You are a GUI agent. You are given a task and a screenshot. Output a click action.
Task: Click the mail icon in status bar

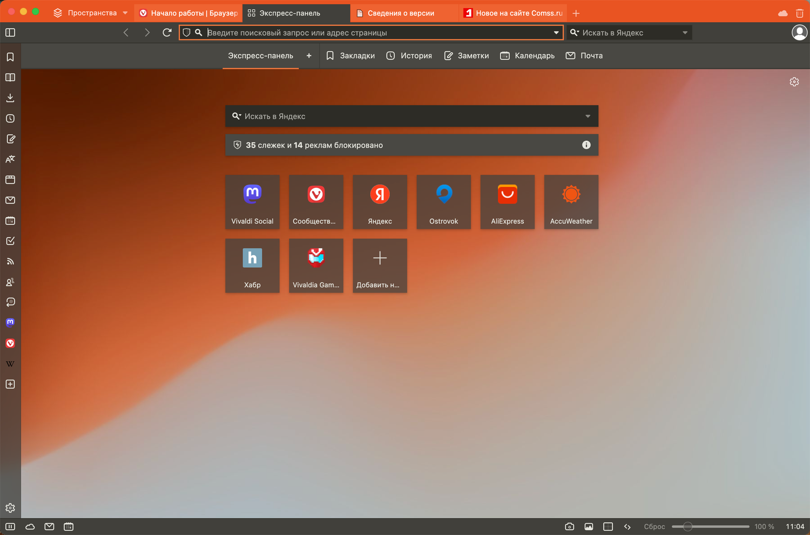50,527
